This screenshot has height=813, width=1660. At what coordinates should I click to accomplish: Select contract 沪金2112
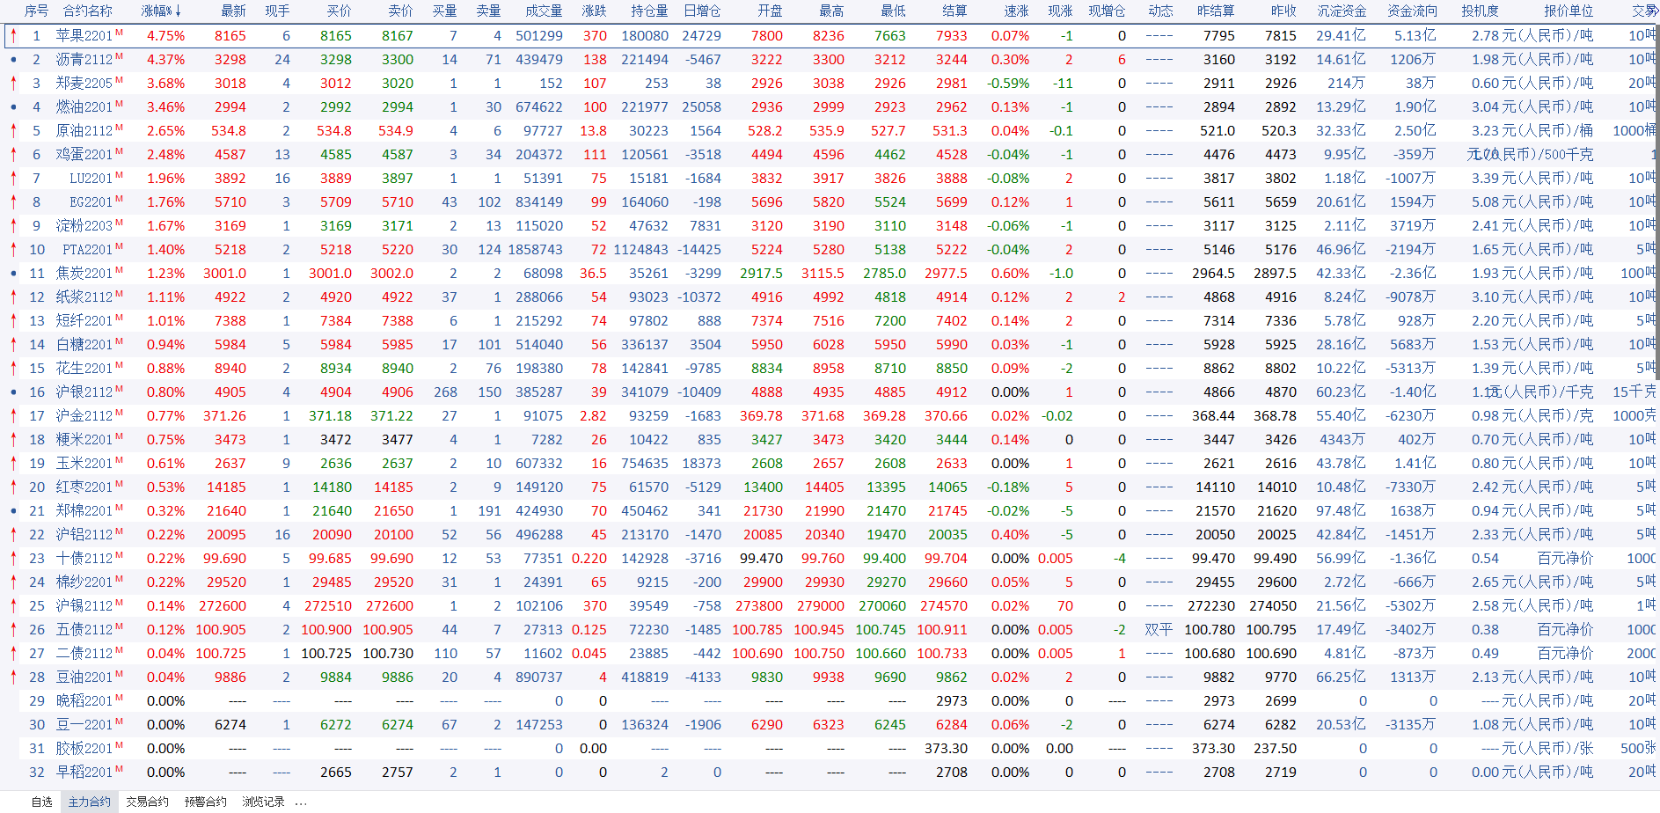(84, 416)
